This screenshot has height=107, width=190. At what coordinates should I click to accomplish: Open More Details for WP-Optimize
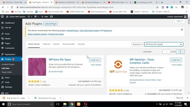[177, 65]
